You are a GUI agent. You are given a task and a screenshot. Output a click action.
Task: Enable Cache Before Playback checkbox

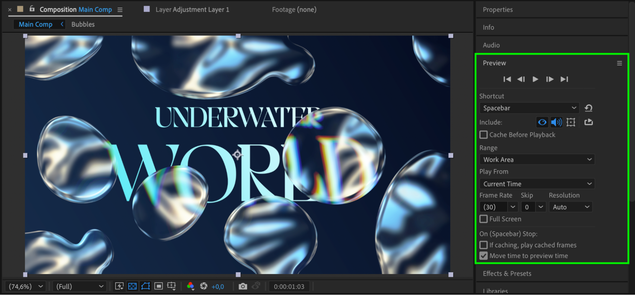[x=483, y=135]
